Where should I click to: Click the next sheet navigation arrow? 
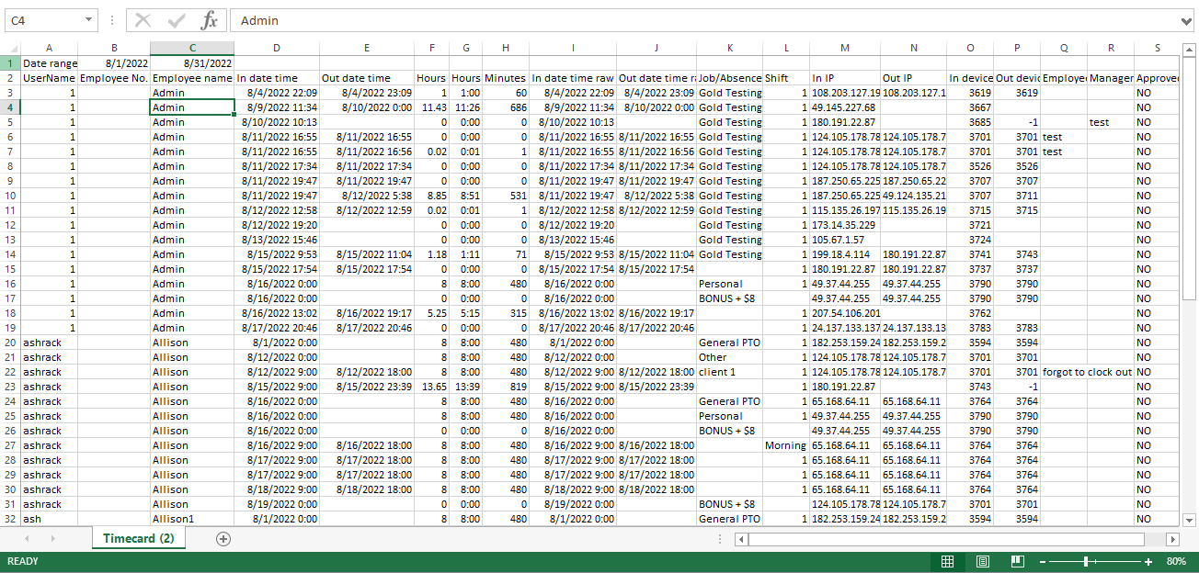pos(56,539)
